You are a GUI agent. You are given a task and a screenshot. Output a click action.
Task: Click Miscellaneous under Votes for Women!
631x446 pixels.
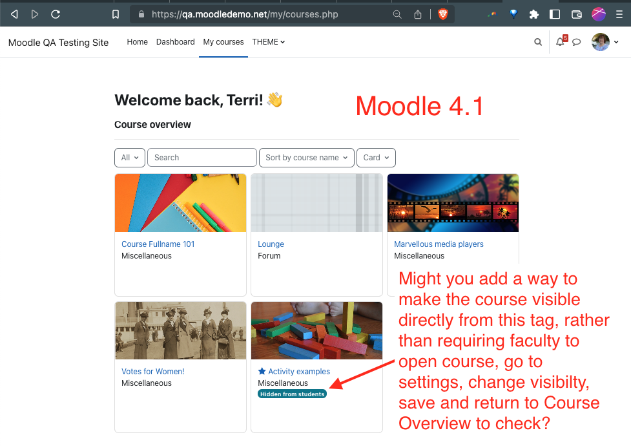(x=147, y=383)
